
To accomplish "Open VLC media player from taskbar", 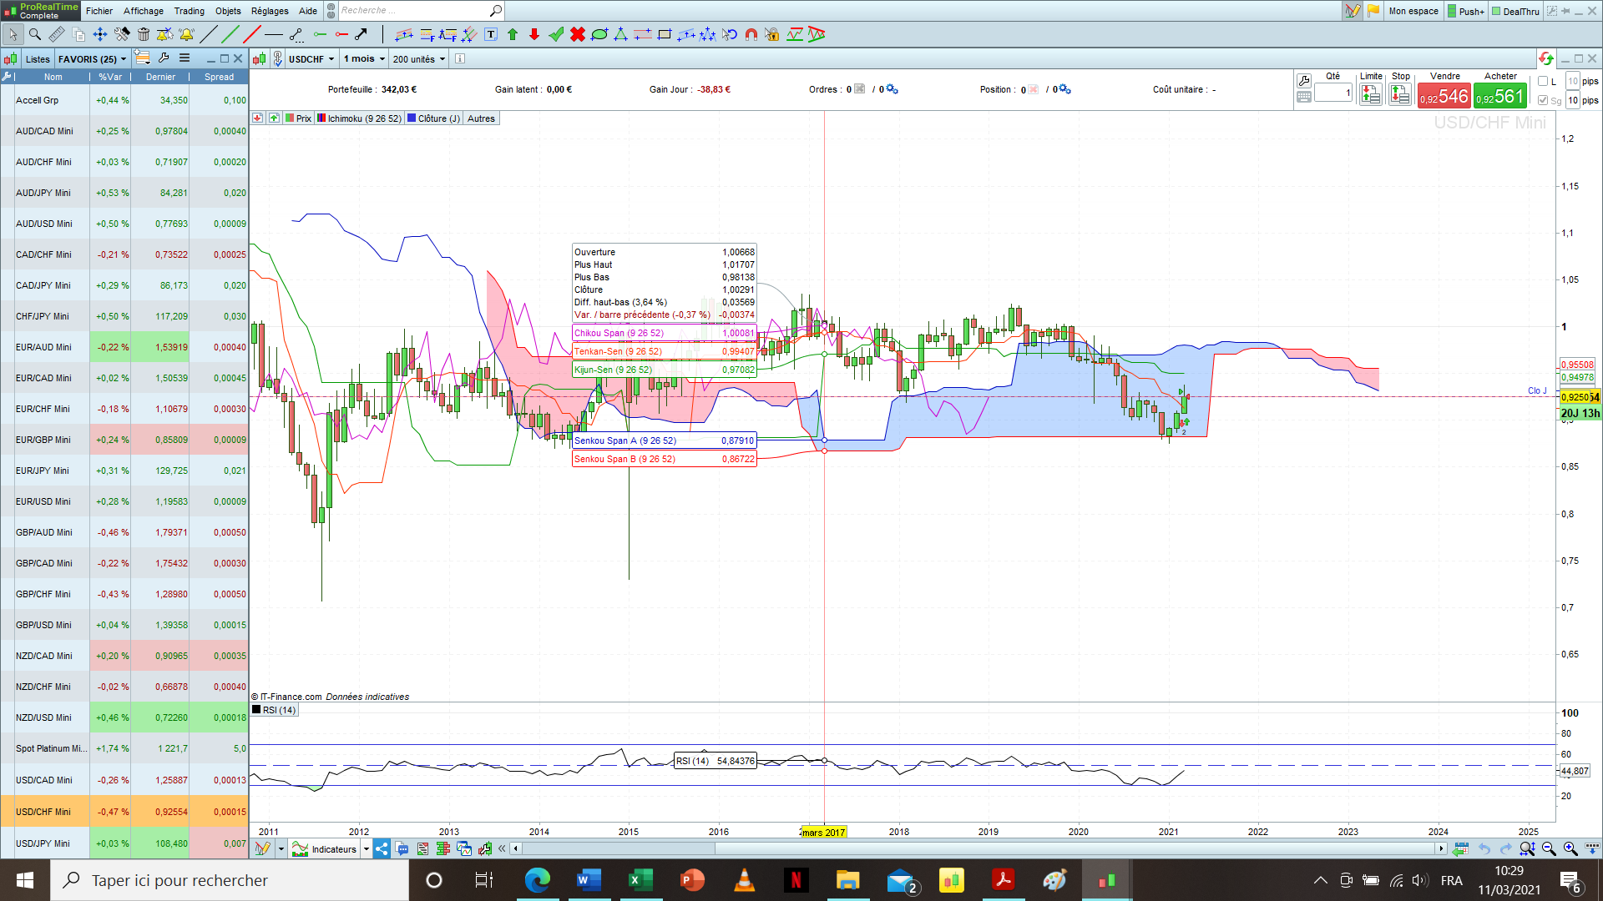I will [744, 880].
